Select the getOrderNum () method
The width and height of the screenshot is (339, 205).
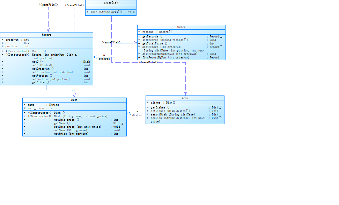tap(46, 69)
